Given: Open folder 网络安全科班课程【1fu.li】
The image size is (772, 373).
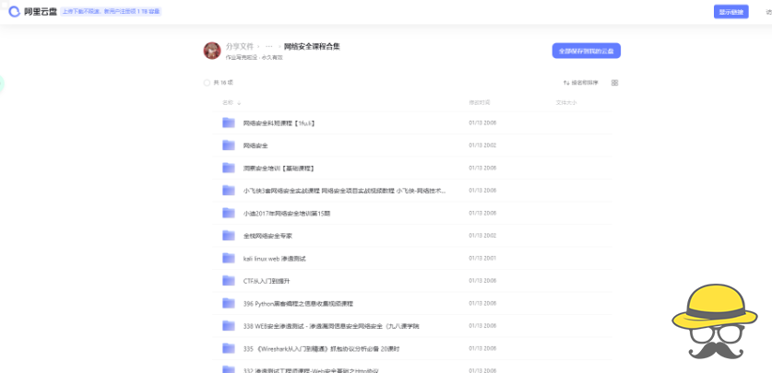Looking at the screenshot, I should tap(279, 123).
